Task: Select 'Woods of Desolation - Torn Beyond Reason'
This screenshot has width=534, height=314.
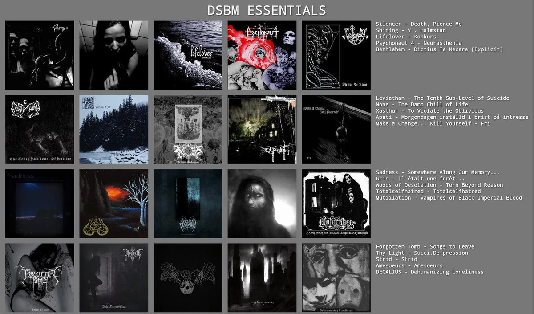Action: (x=439, y=185)
